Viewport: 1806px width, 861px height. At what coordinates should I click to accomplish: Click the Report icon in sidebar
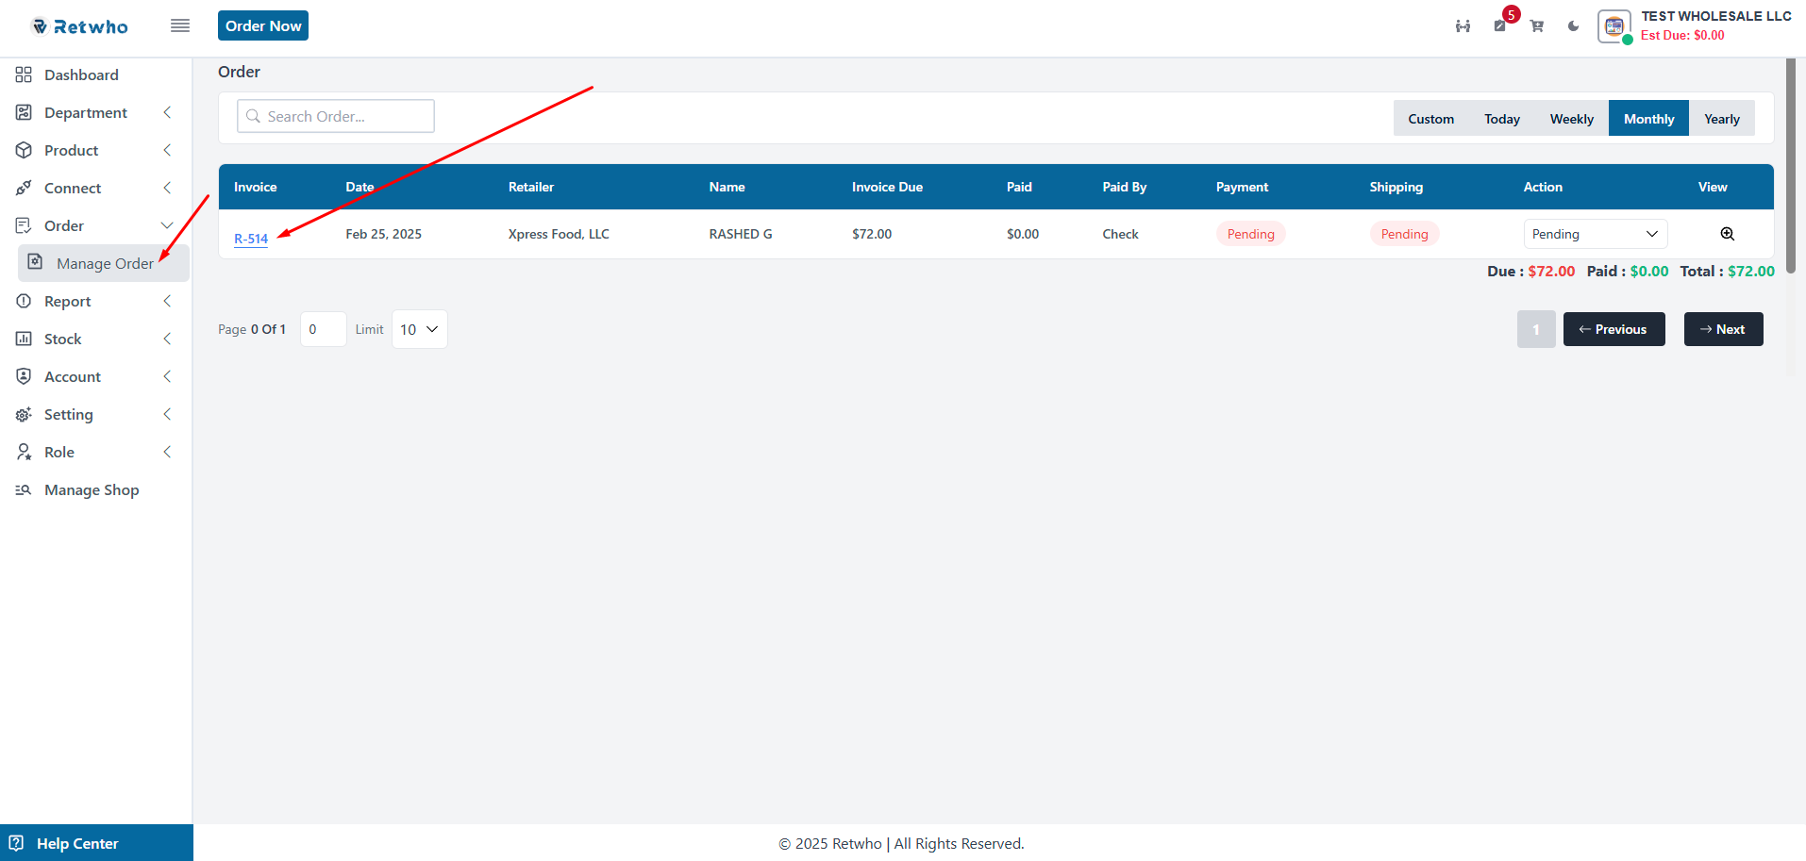coord(24,301)
